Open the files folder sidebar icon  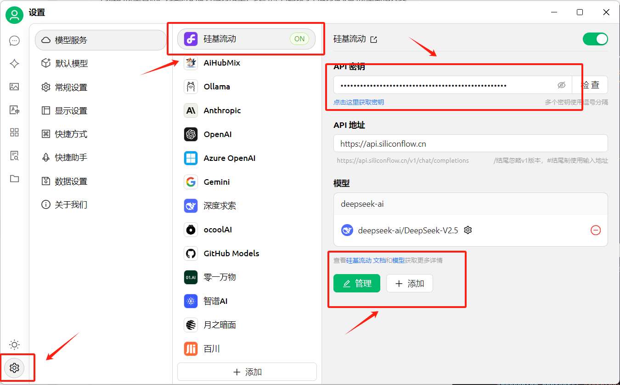tap(15, 178)
